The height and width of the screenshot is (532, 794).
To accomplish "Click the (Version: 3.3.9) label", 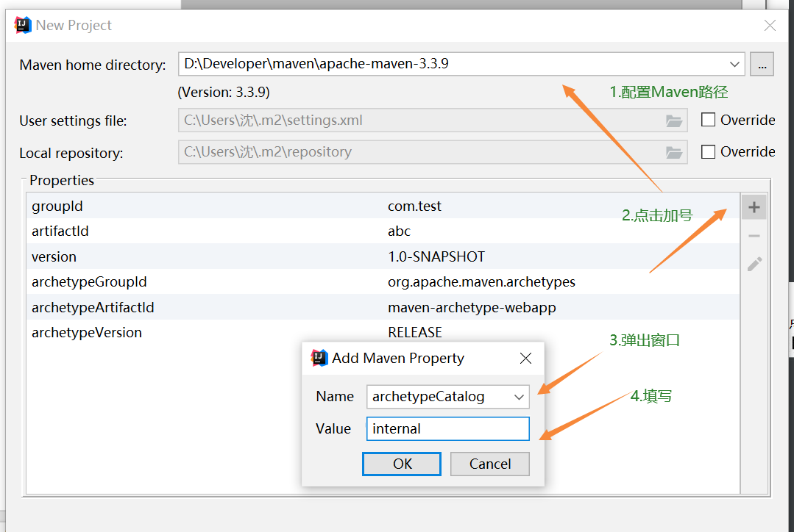I will (223, 92).
